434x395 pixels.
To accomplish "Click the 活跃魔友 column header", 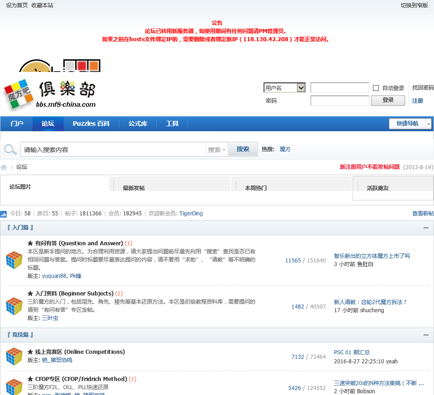I will pyautogui.click(x=378, y=188).
